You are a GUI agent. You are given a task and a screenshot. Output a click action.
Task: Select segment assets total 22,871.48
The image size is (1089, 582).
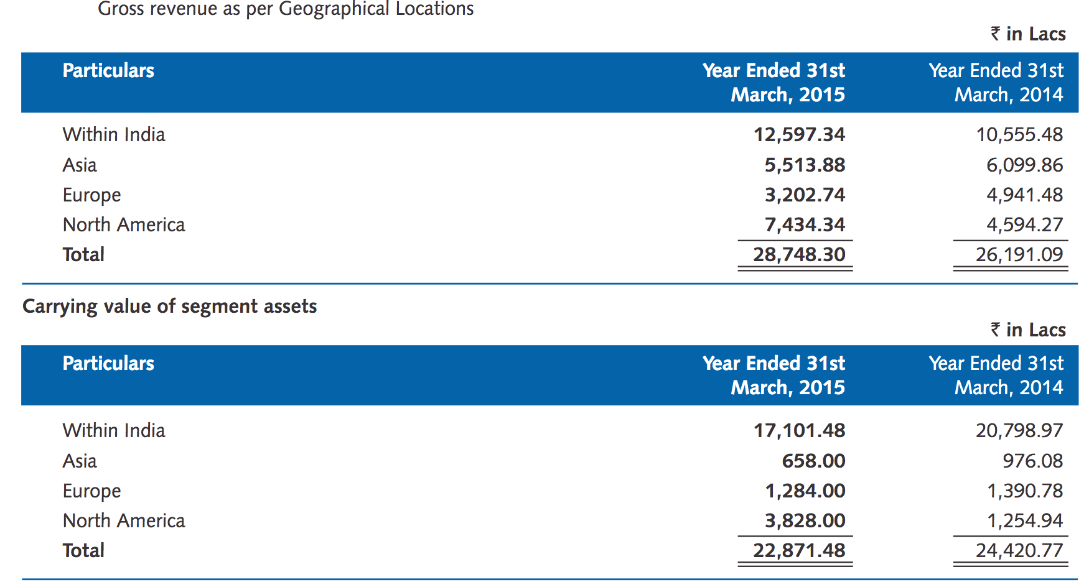click(799, 550)
